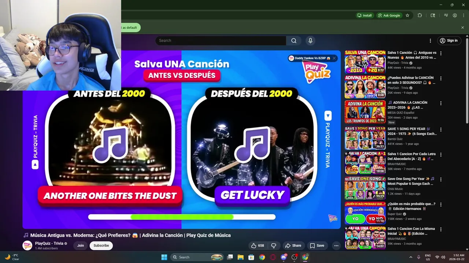Open Microsoft Store from the taskbar
This screenshot has width=469, height=263.
click(x=251, y=257)
